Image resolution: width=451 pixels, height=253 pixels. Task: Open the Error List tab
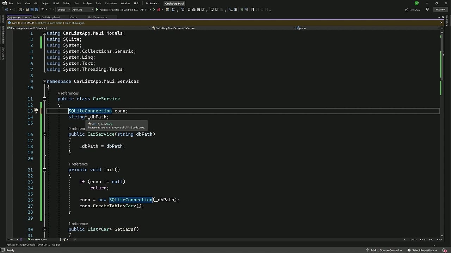tap(44, 245)
